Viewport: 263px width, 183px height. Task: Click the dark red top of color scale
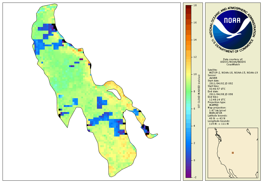[188, 7]
